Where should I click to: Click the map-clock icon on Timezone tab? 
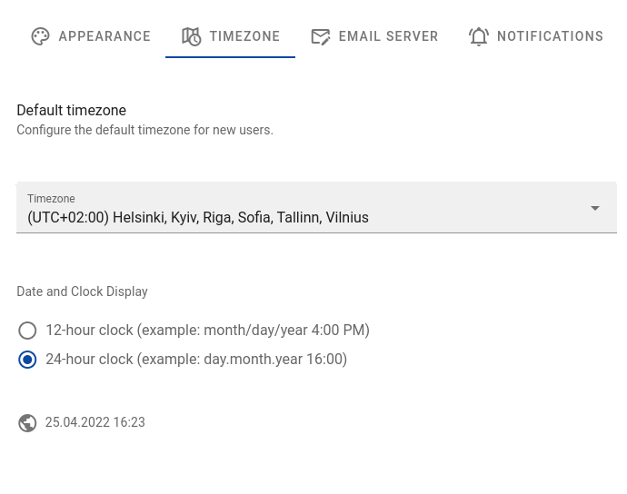coord(191,36)
